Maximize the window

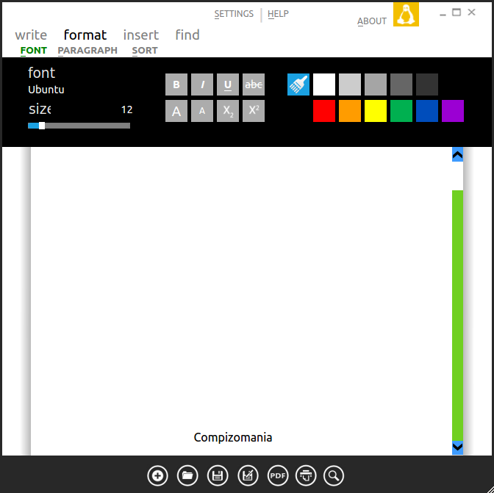(x=457, y=12)
